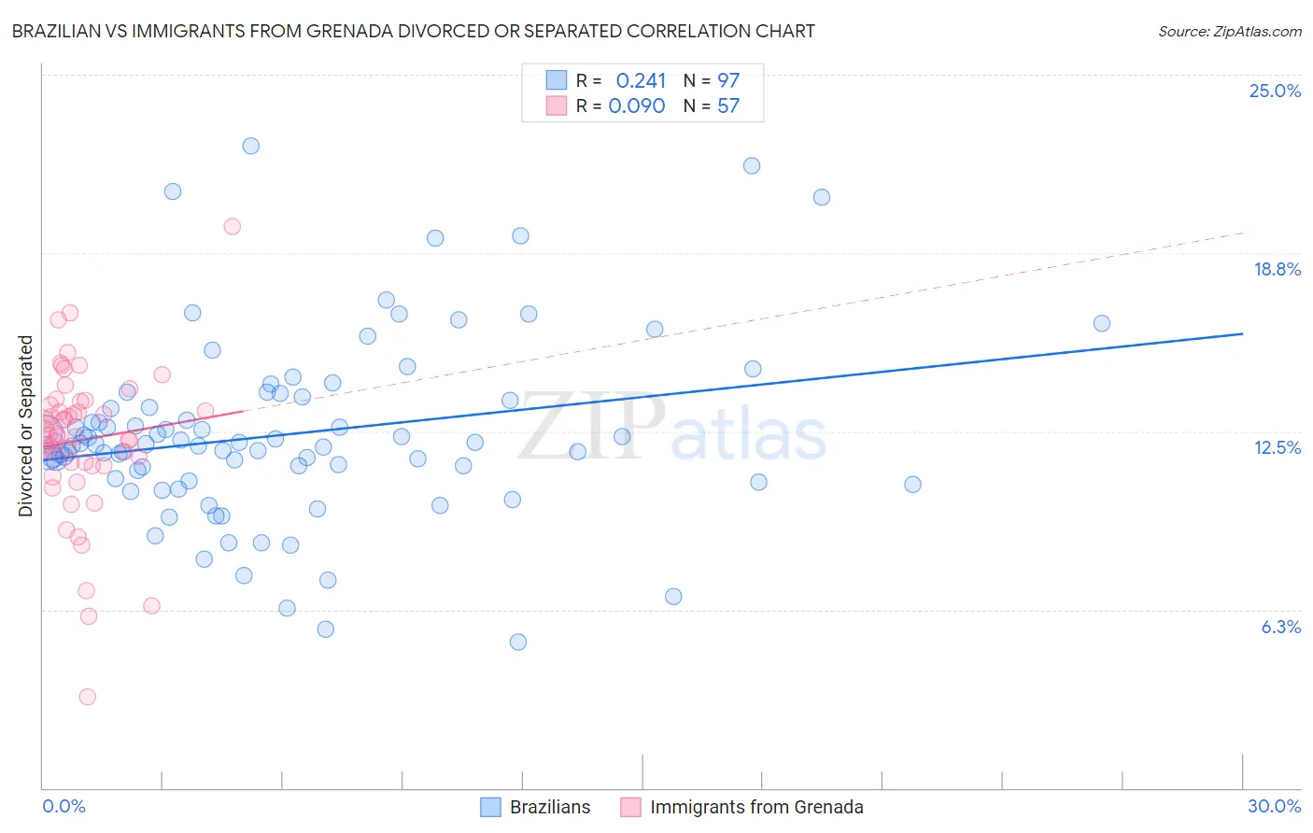The image size is (1313, 833).
Task: Click the ZIPatlas watermark in chart center
Action: coord(672,428)
